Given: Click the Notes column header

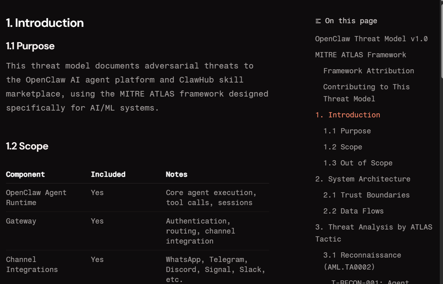Looking at the screenshot, I should 176,175.
